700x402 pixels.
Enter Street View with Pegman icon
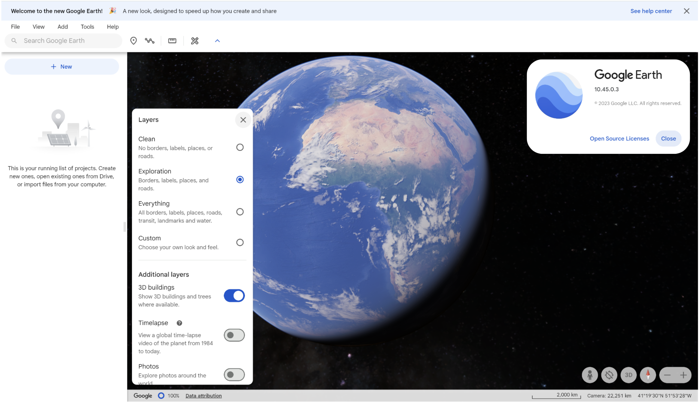tap(590, 375)
